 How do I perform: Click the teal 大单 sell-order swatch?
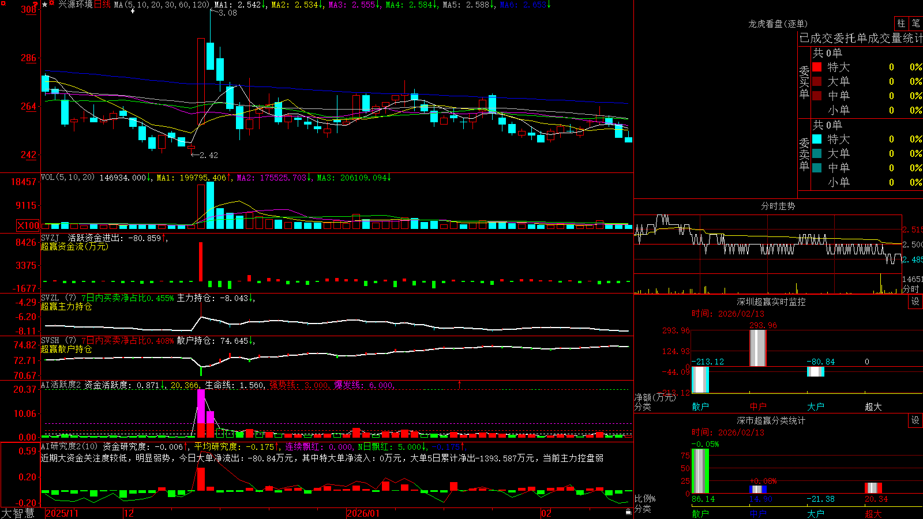(817, 153)
